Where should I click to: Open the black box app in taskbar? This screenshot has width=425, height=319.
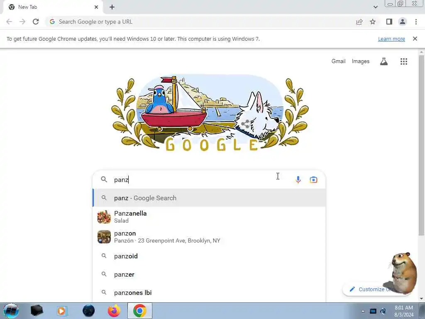click(37, 311)
